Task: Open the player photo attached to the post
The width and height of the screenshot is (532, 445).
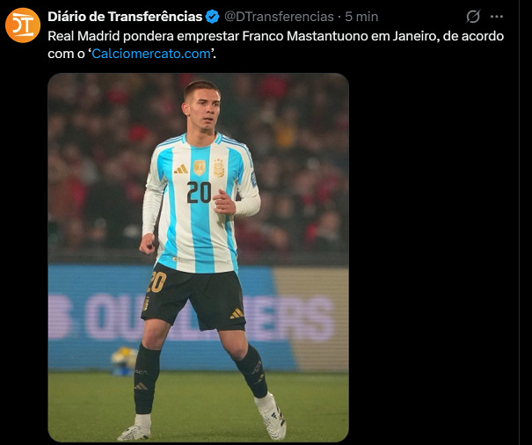Action: [x=198, y=258]
